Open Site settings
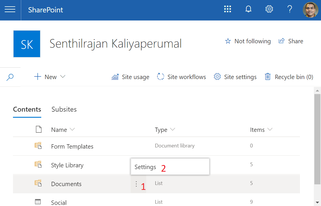 click(235, 77)
